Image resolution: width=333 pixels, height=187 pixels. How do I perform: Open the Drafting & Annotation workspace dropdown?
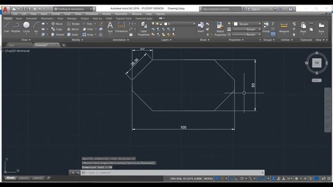point(73,9)
